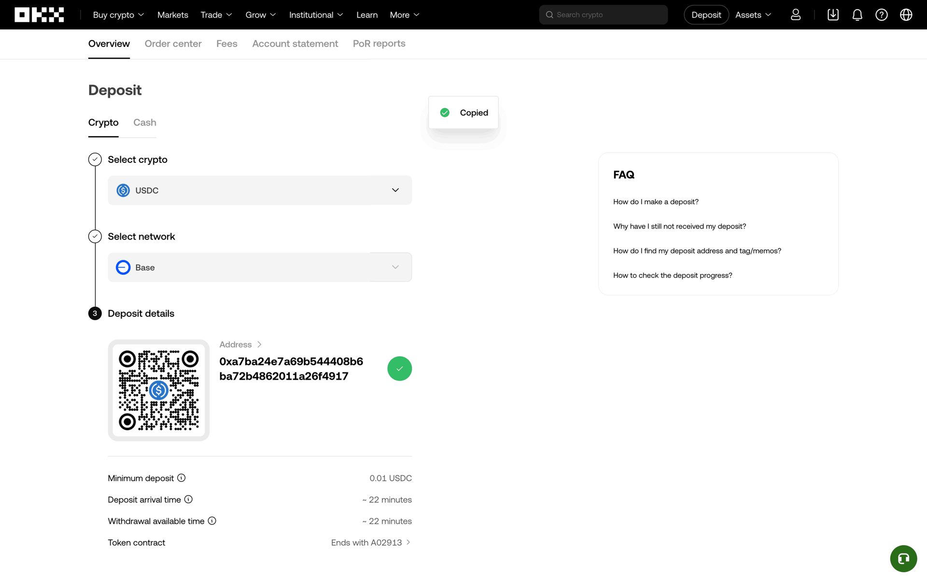Open the download app icon
927x582 pixels.
[833, 14]
